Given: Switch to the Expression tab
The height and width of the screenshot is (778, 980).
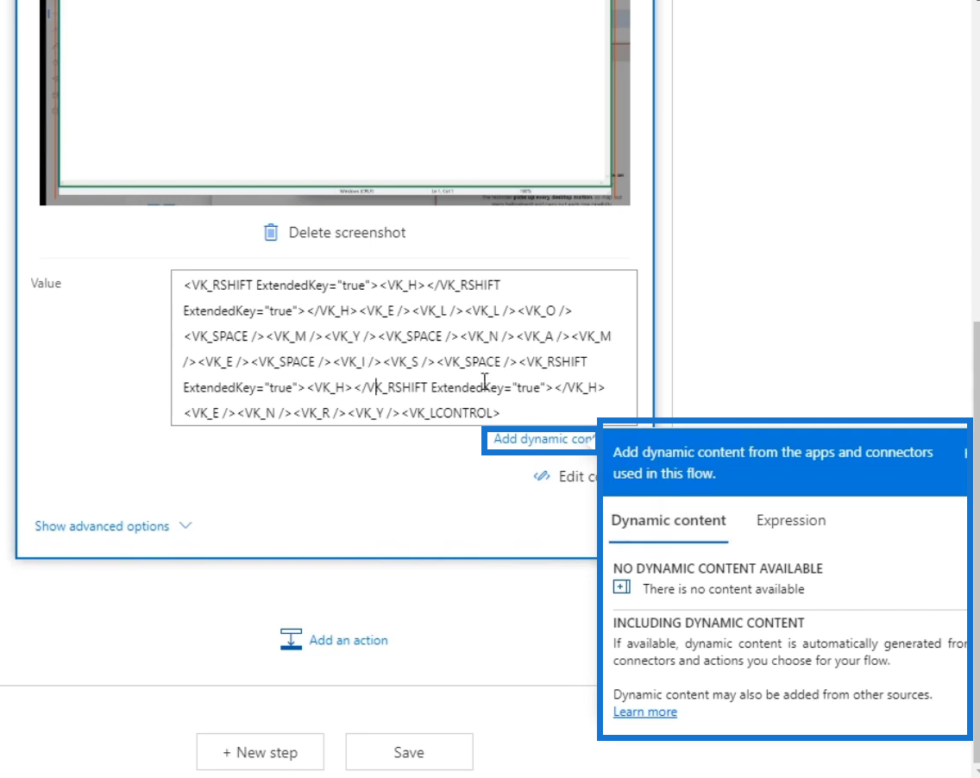Looking at the screenshot, I should coord(790,521).
